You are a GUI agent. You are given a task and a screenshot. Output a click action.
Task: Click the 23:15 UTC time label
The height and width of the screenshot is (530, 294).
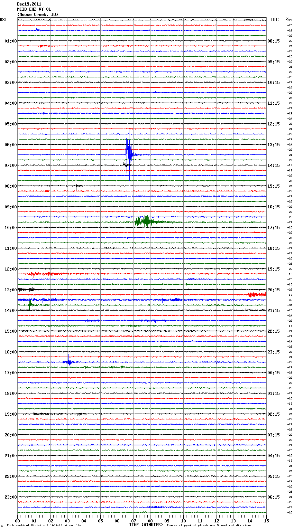click(274, 352)
